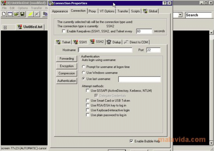Switch to the VT Options tab
This screenshot has height=151, width=214.
click(x=107, y=11)
